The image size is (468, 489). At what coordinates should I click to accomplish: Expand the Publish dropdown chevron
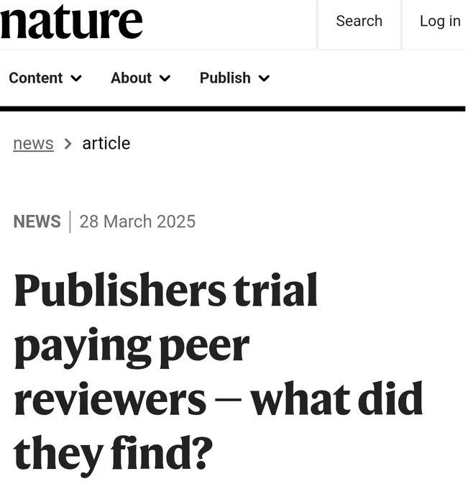(x=265, y=78)
